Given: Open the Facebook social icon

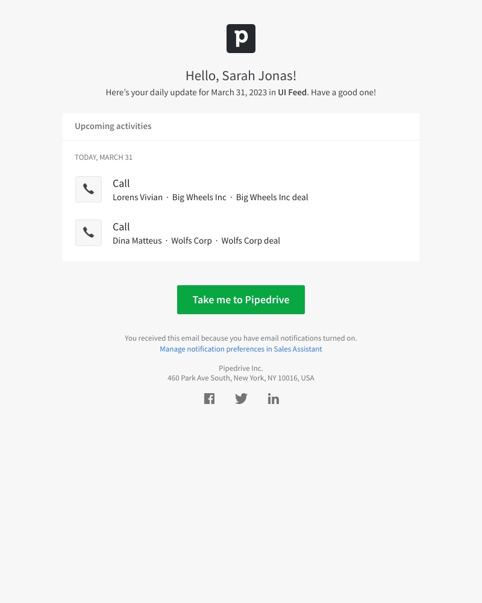Looking at the screenshot, I should [209, 399].
